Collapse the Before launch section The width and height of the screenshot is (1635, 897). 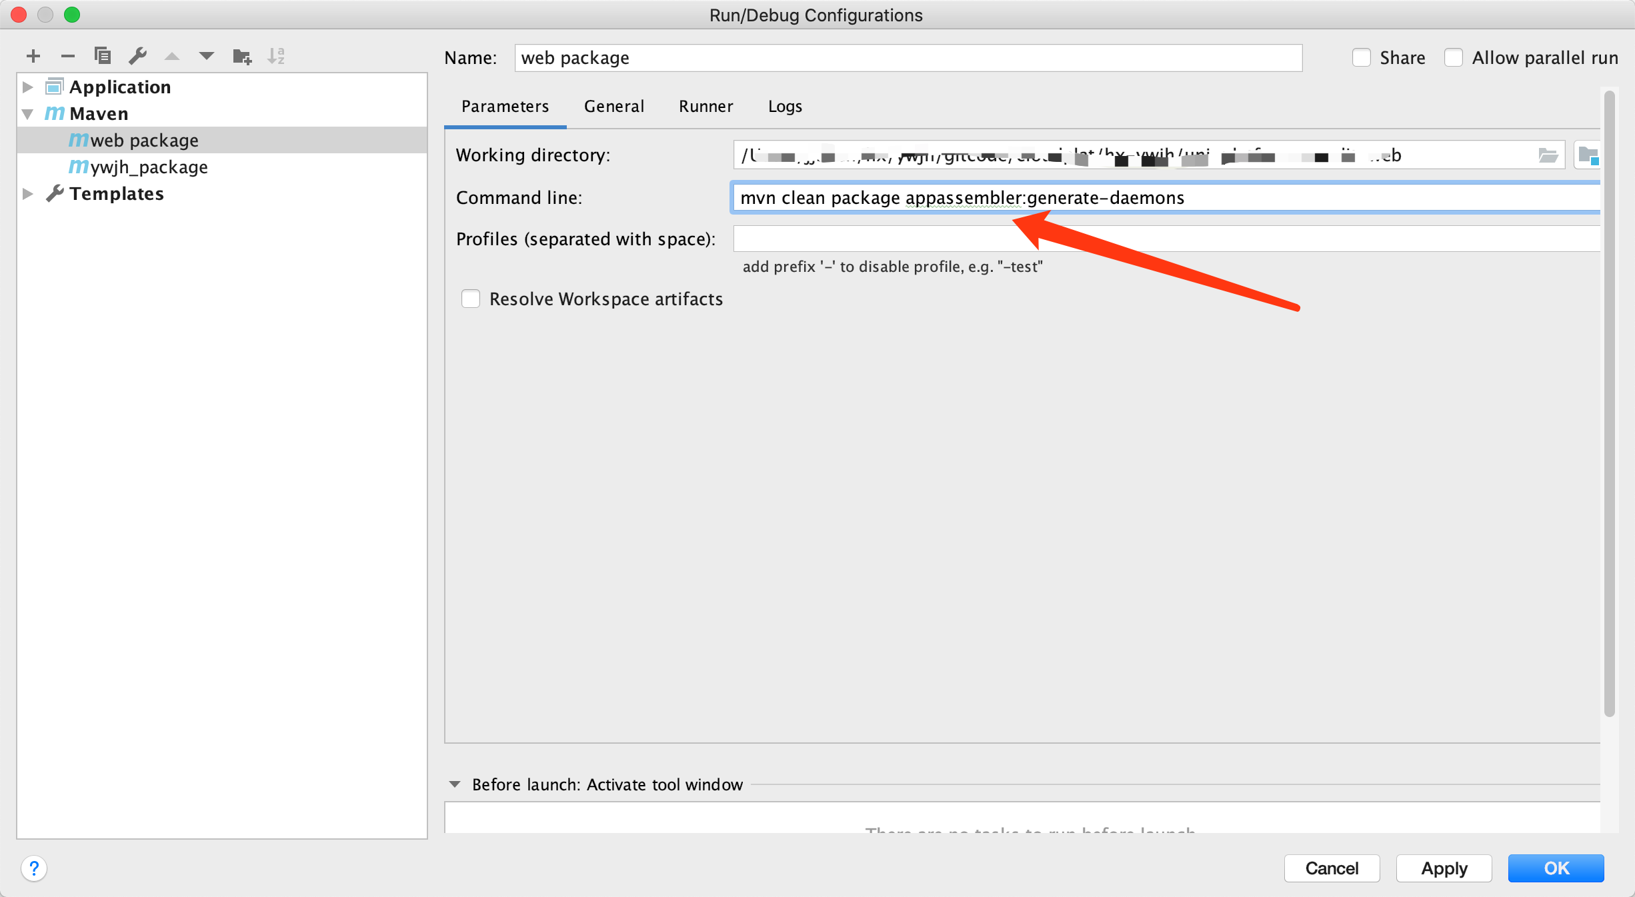455,784
